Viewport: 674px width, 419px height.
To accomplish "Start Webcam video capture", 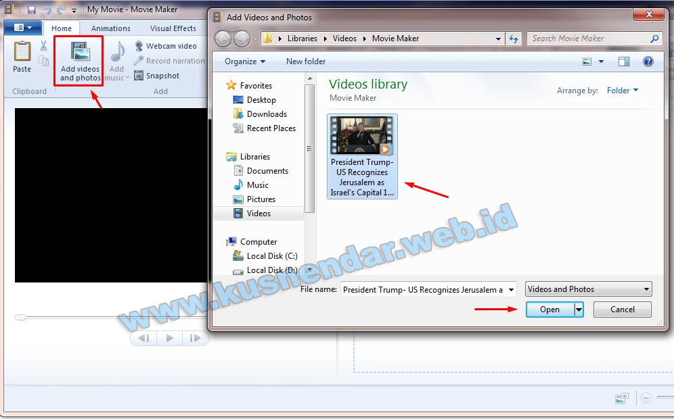I will [166, 46].
